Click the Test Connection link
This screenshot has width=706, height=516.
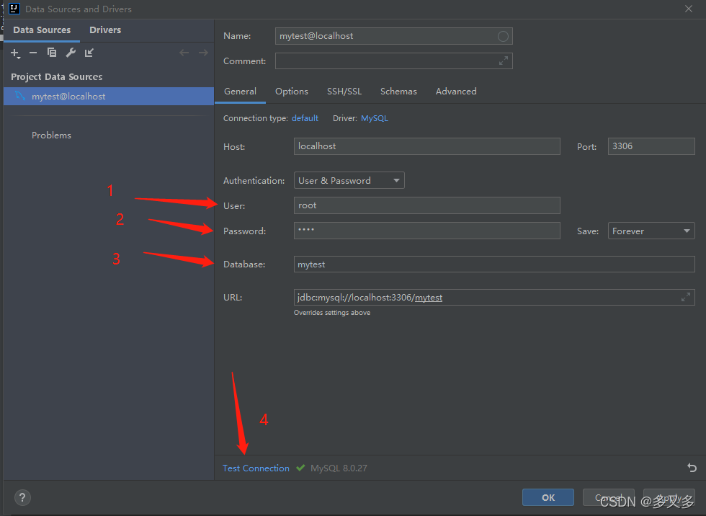256,468
